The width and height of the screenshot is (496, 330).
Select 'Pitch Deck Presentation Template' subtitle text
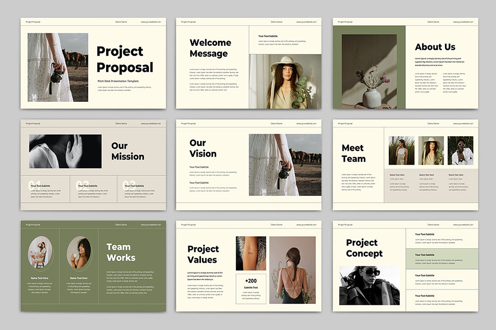point(118,81)
